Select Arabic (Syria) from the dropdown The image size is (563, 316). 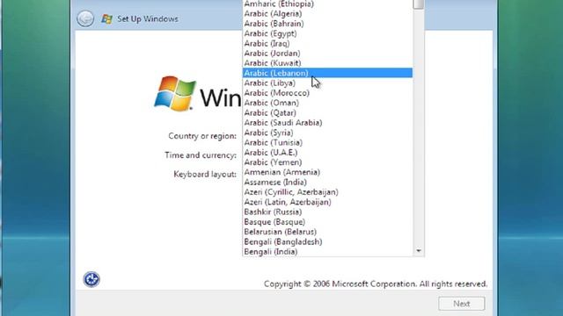pos(327,133)
